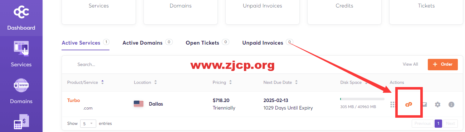
Task: Expand the entries-per-page dropdown showing 5
Action: point(88,123)
